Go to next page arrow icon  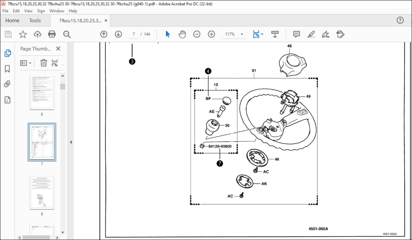coord(119,34)
